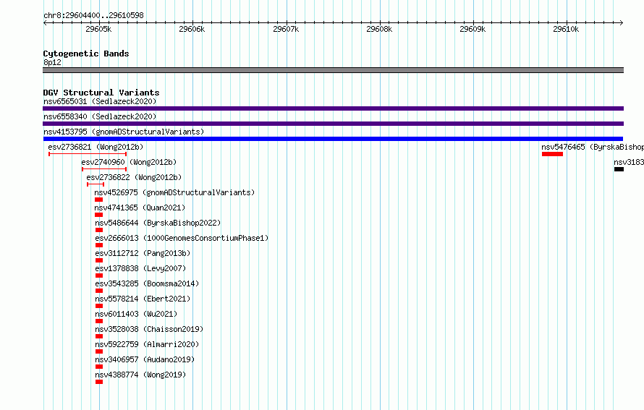Click the 29605k ruler position label

tap(98, 29)
